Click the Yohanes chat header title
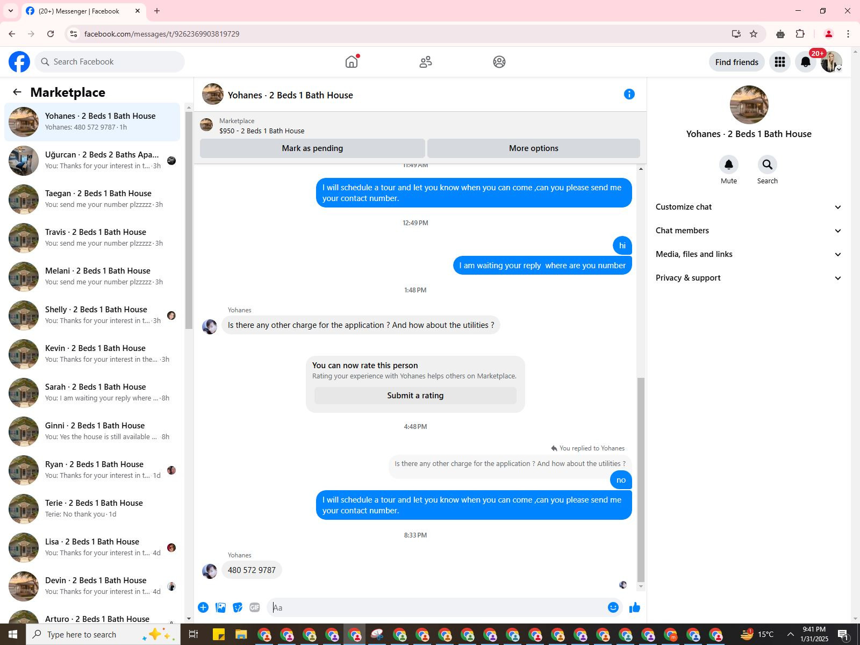 [x=290, y=95]
